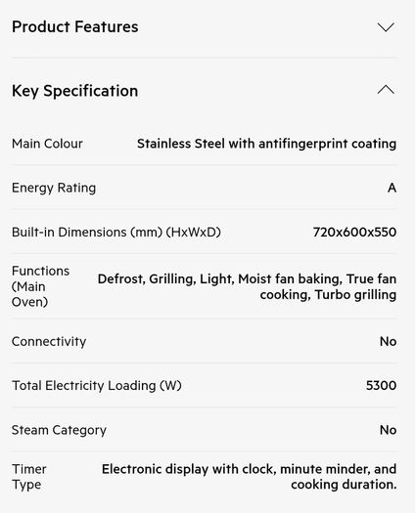
Task: Click the Defrost, Grilling, Light functions text
Action: (247, 287)
